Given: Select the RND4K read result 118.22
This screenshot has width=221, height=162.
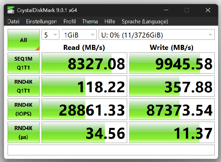Looking at the screenshot, I should (x=84, y=86).
